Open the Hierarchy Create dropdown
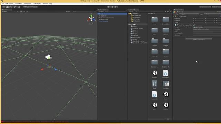Viewport: 221px width, 124px height. coord(101,11)
